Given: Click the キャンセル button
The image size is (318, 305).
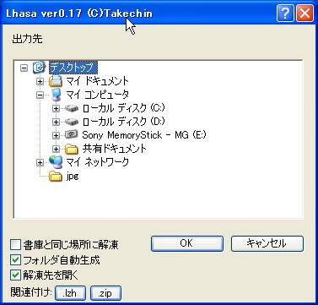Looking at the screenshot, I should tap(267, 243).
